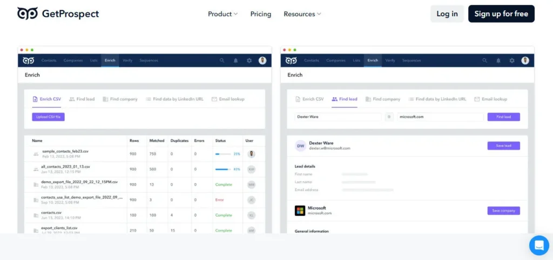Click the dexter.w@microsoft.com email text
This screenshot has width=553, height=260.
click(329, 148)
